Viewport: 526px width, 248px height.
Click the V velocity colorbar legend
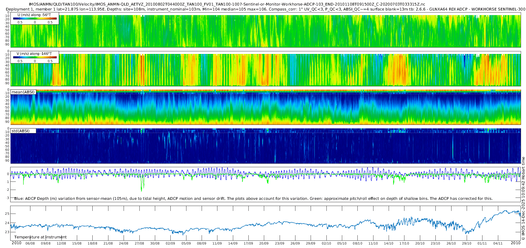(35, 57)
